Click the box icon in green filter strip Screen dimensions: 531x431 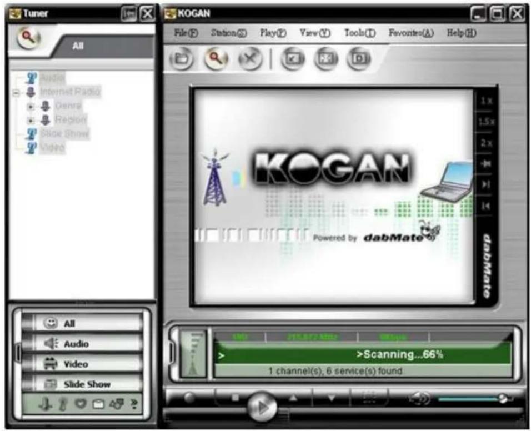point(98,404)
